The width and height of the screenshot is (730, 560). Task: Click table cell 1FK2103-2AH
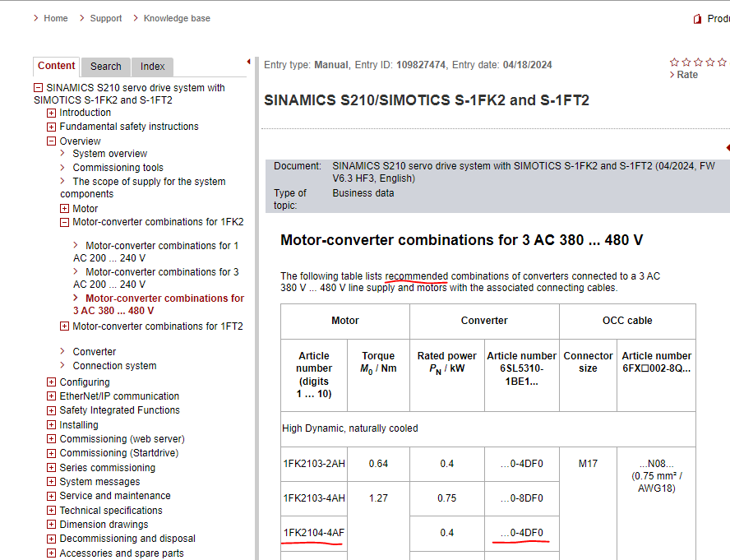point(314,464)
